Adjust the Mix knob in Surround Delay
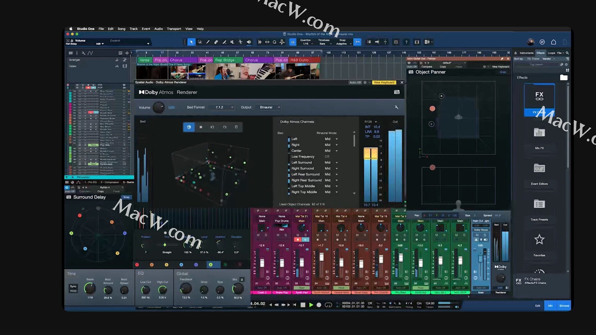596x335 pixels. pyautogui.click(x=238, y=289)
